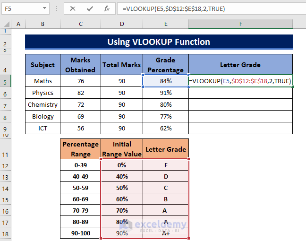Screen dimensions: 306x241
Task: Click the marks cell showing 72
Action: point(81,105)
